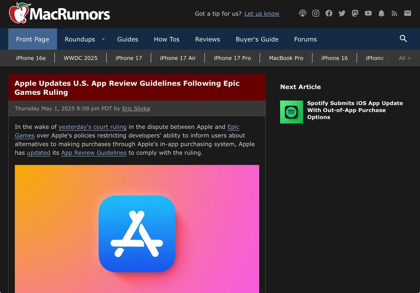This screenshot has width=420, height=293.
Task: Open the Facebook icon link
Action: [329, 13]
